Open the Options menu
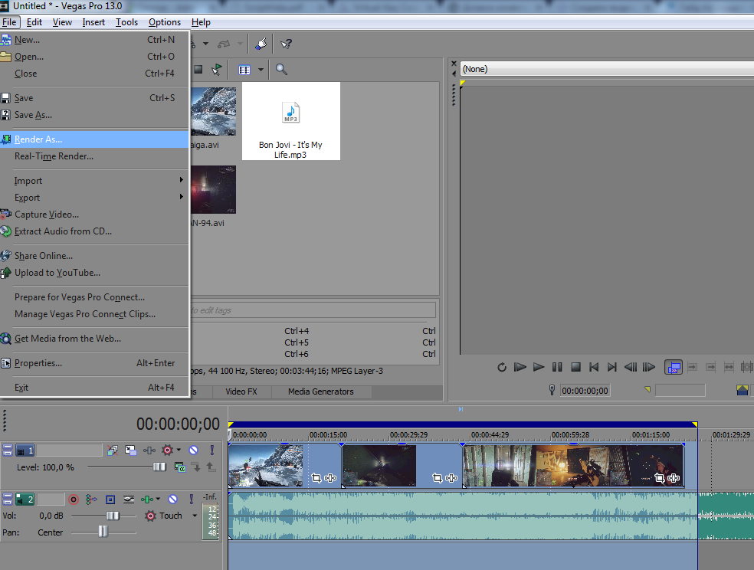This screenshot has height=570, width=754. [x=165, y=22]
